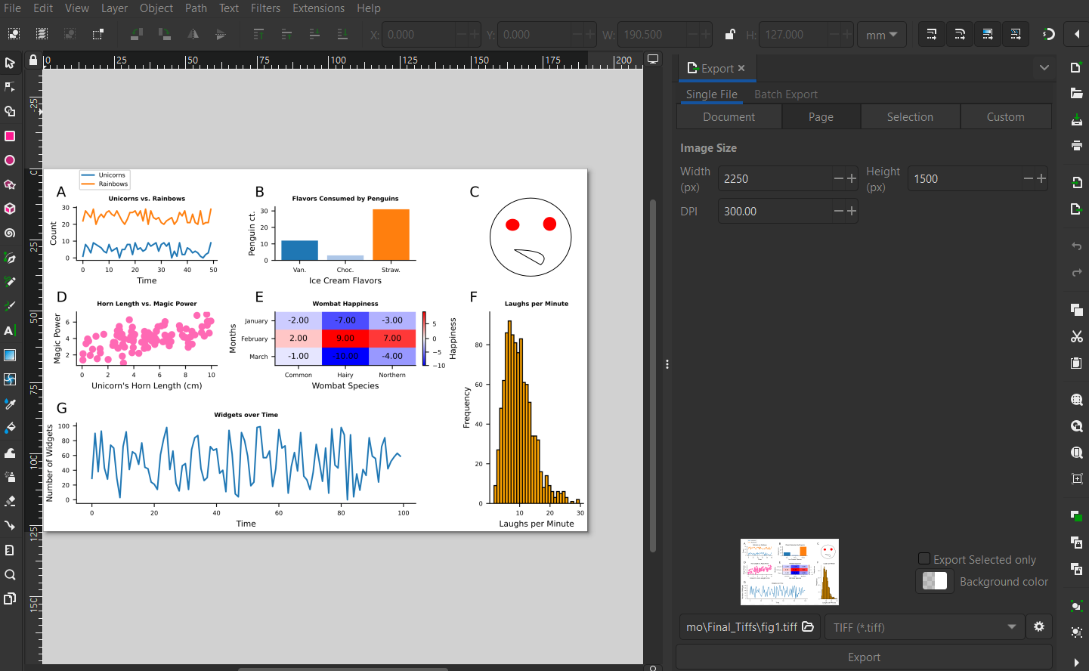Select the Spiral tool

pyautogui.click(x=11, y=233)
